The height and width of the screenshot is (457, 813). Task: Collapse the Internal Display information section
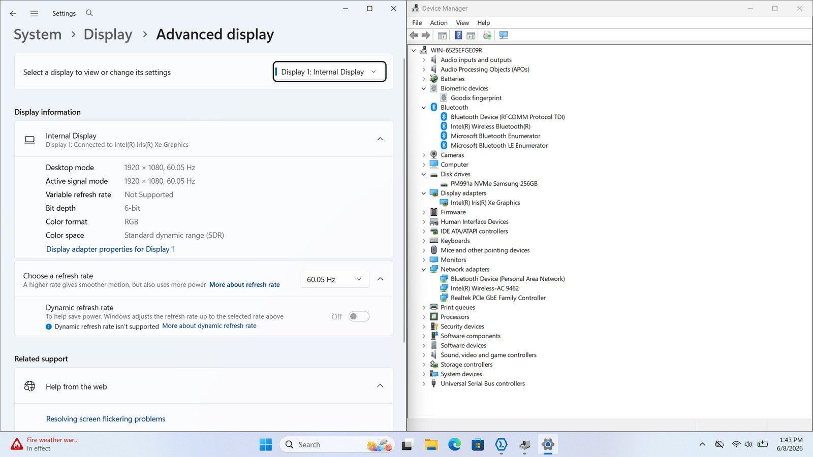(380, 139)
